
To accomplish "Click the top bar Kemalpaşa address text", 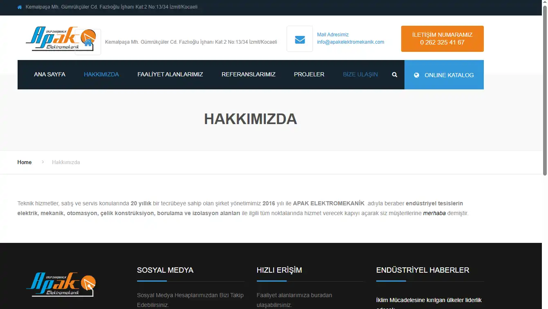I will pos(112,7).
